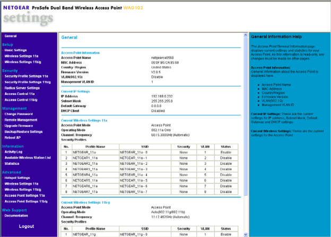
Task: View the Activity Log
Action: click(13, 152)
